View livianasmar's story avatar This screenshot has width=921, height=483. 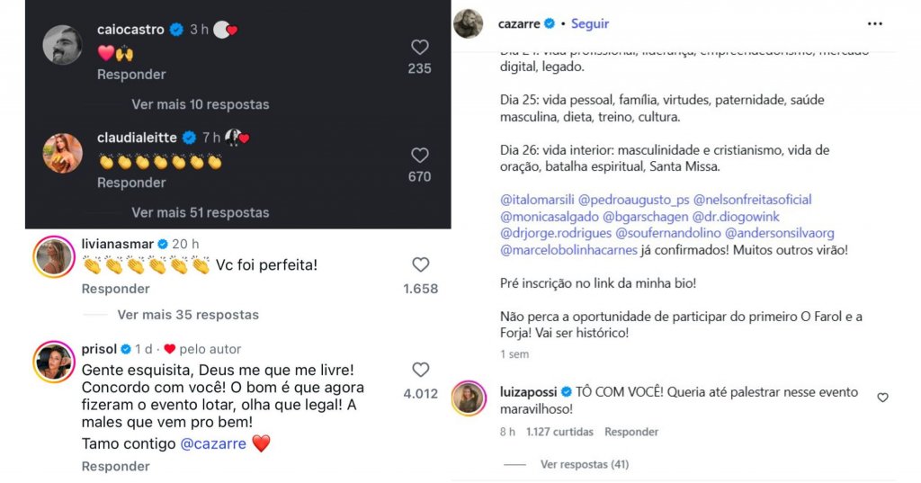54,257
